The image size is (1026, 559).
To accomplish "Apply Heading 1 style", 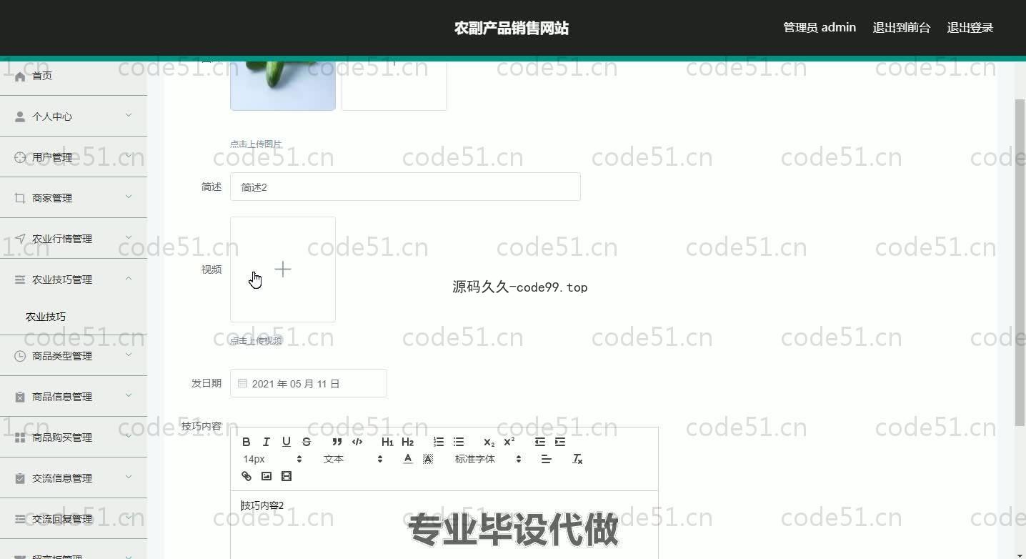I will coord(387,442).
